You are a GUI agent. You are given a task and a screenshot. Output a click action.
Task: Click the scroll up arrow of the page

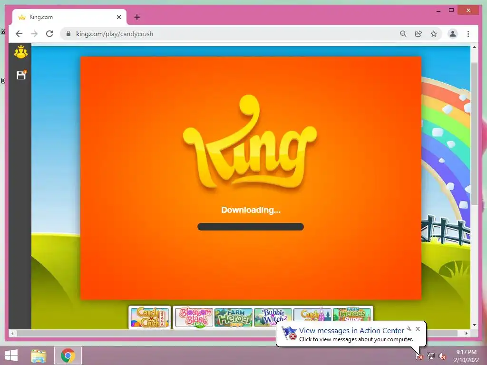[x=474, y=48]
